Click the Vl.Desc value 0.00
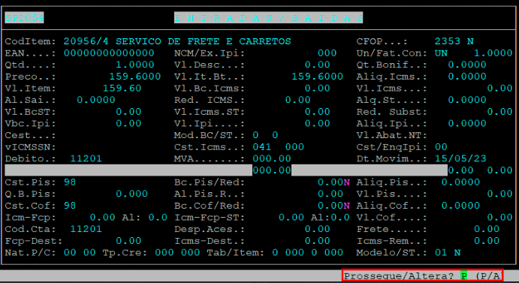This screenshot has width=519, height=283. 317,65
